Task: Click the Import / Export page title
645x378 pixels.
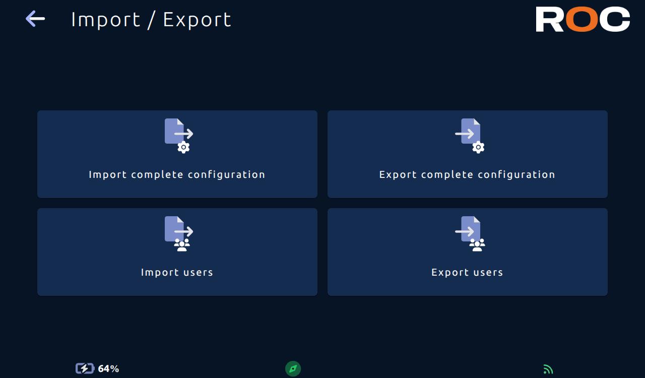Action: click(x=151, y=20)
